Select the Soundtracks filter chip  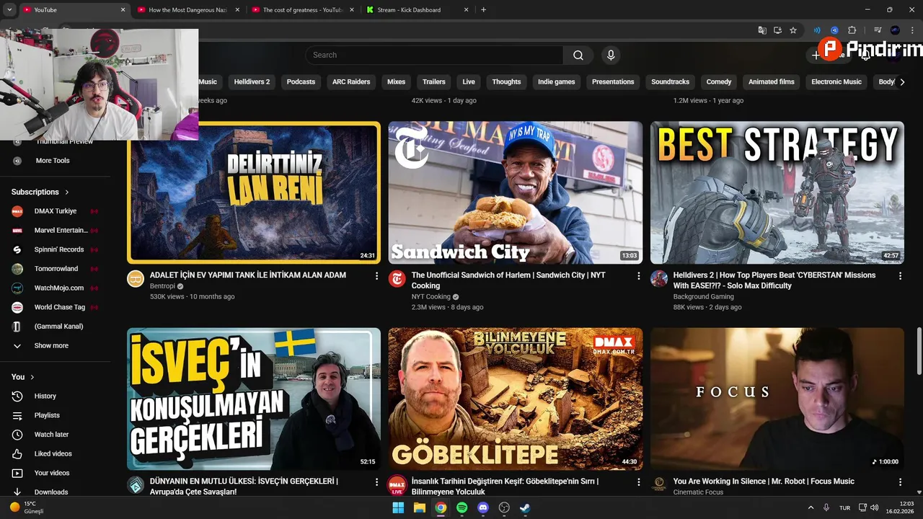[x=671, y=82]
